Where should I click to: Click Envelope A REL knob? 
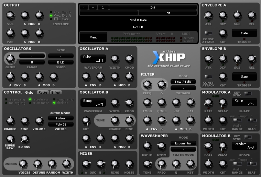(x=252, y=15)
